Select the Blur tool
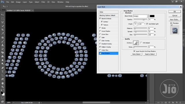The image size is (185, 104). coord(3,60)
